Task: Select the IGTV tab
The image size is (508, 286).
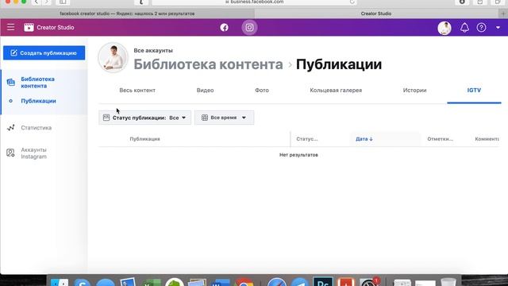Action: pyautogui.click(x=474, y=90)
